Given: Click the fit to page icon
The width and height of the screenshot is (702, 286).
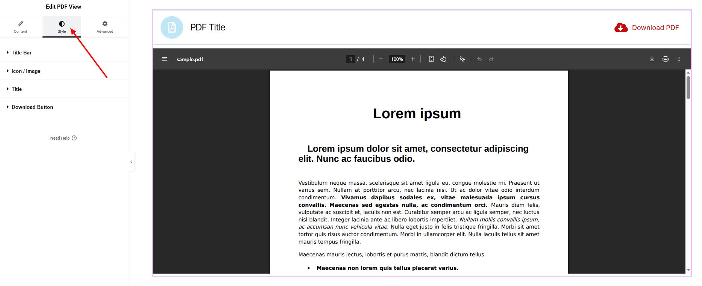Looking at the screenshot, I should [x=431, y=59].
